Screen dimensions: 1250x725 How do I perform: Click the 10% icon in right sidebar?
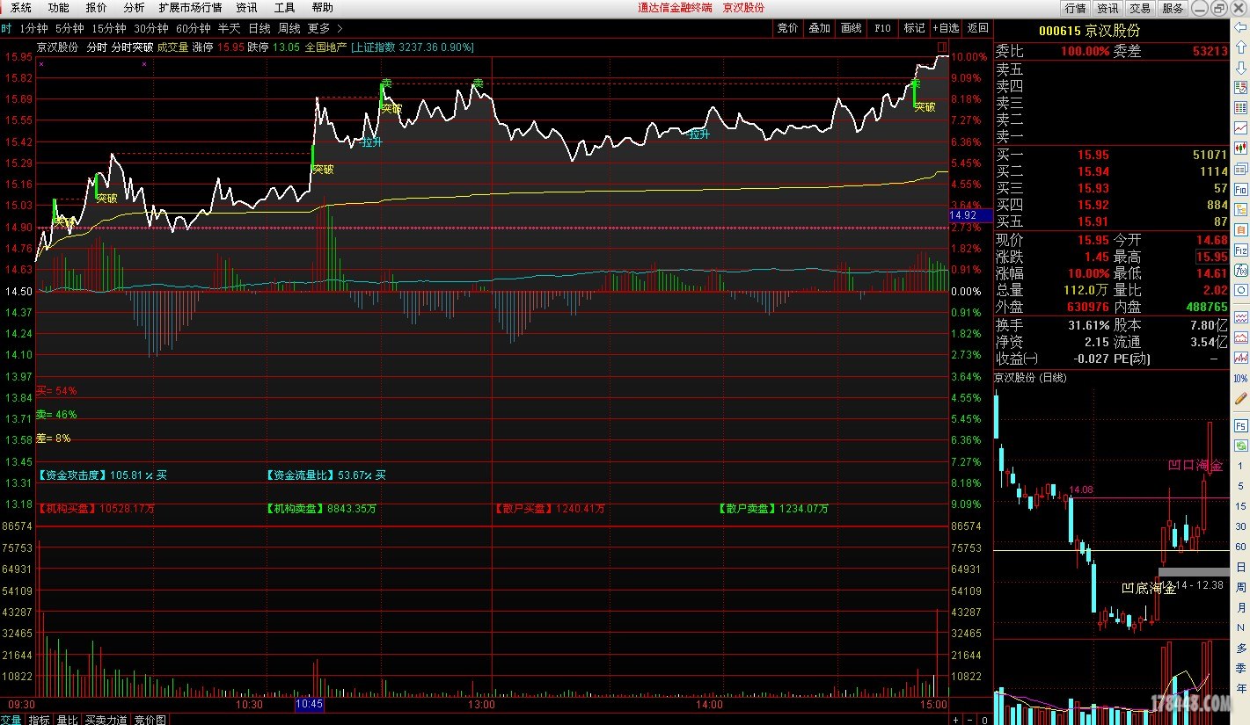(1241, 378)
